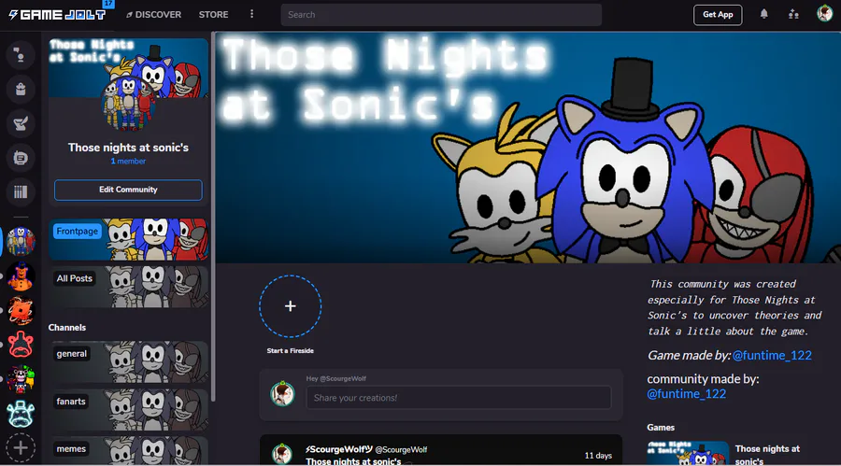Open the chat icon in left sidebar
The image size is (841, 466).
(21, 55)
